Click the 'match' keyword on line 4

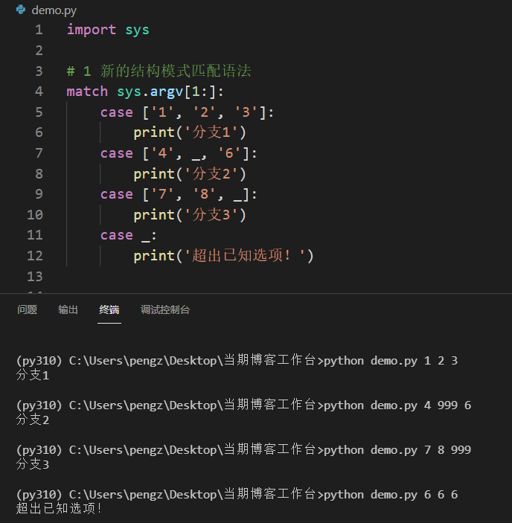(x=87, y=92)
